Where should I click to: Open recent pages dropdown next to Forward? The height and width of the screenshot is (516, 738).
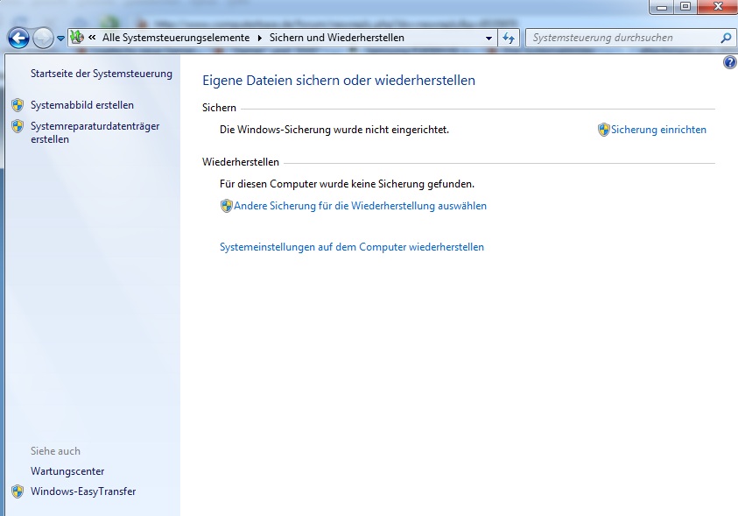coord(60,39)
